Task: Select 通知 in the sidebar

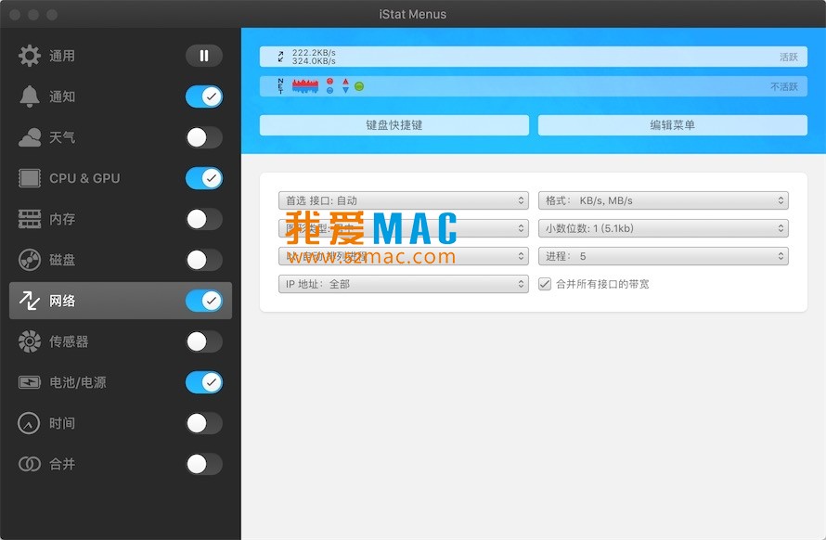Action: tap(62, 96)
